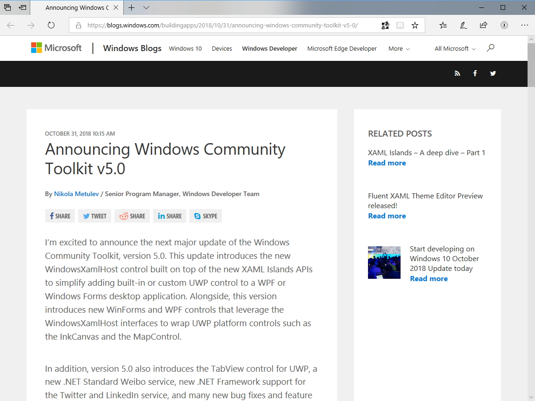Click the Facebook icon in the black banner
Image resolution: width=535 pixels, height=401 pixels.
point(475,73)
